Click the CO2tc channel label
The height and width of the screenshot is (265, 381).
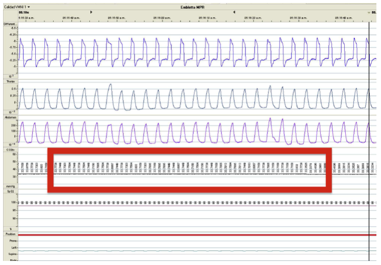[10, 150]
